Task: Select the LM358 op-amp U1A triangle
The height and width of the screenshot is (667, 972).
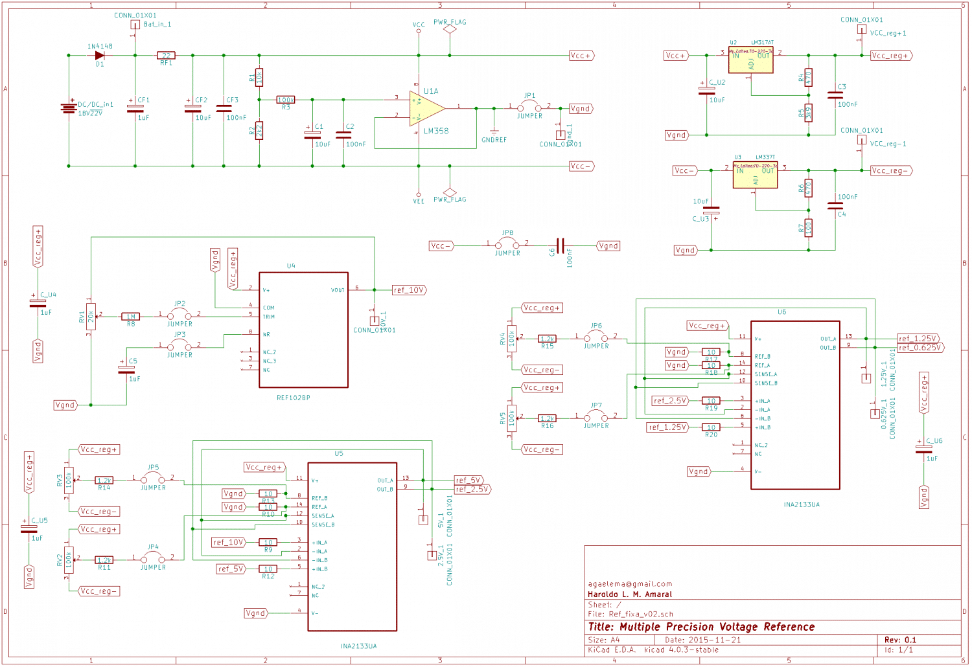Action: [427, 109]
